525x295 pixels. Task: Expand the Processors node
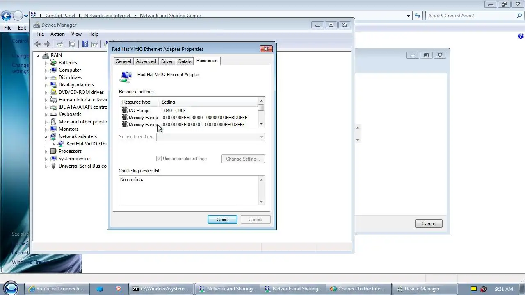point(46,152)
